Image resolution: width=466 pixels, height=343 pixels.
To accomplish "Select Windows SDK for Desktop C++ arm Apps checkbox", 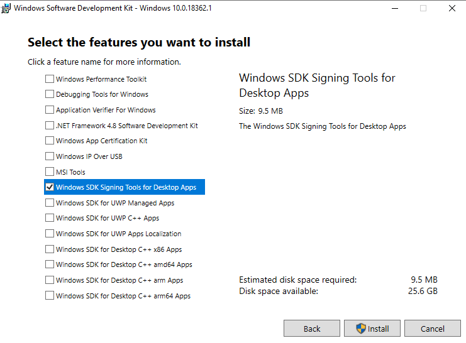I will 50,280.
